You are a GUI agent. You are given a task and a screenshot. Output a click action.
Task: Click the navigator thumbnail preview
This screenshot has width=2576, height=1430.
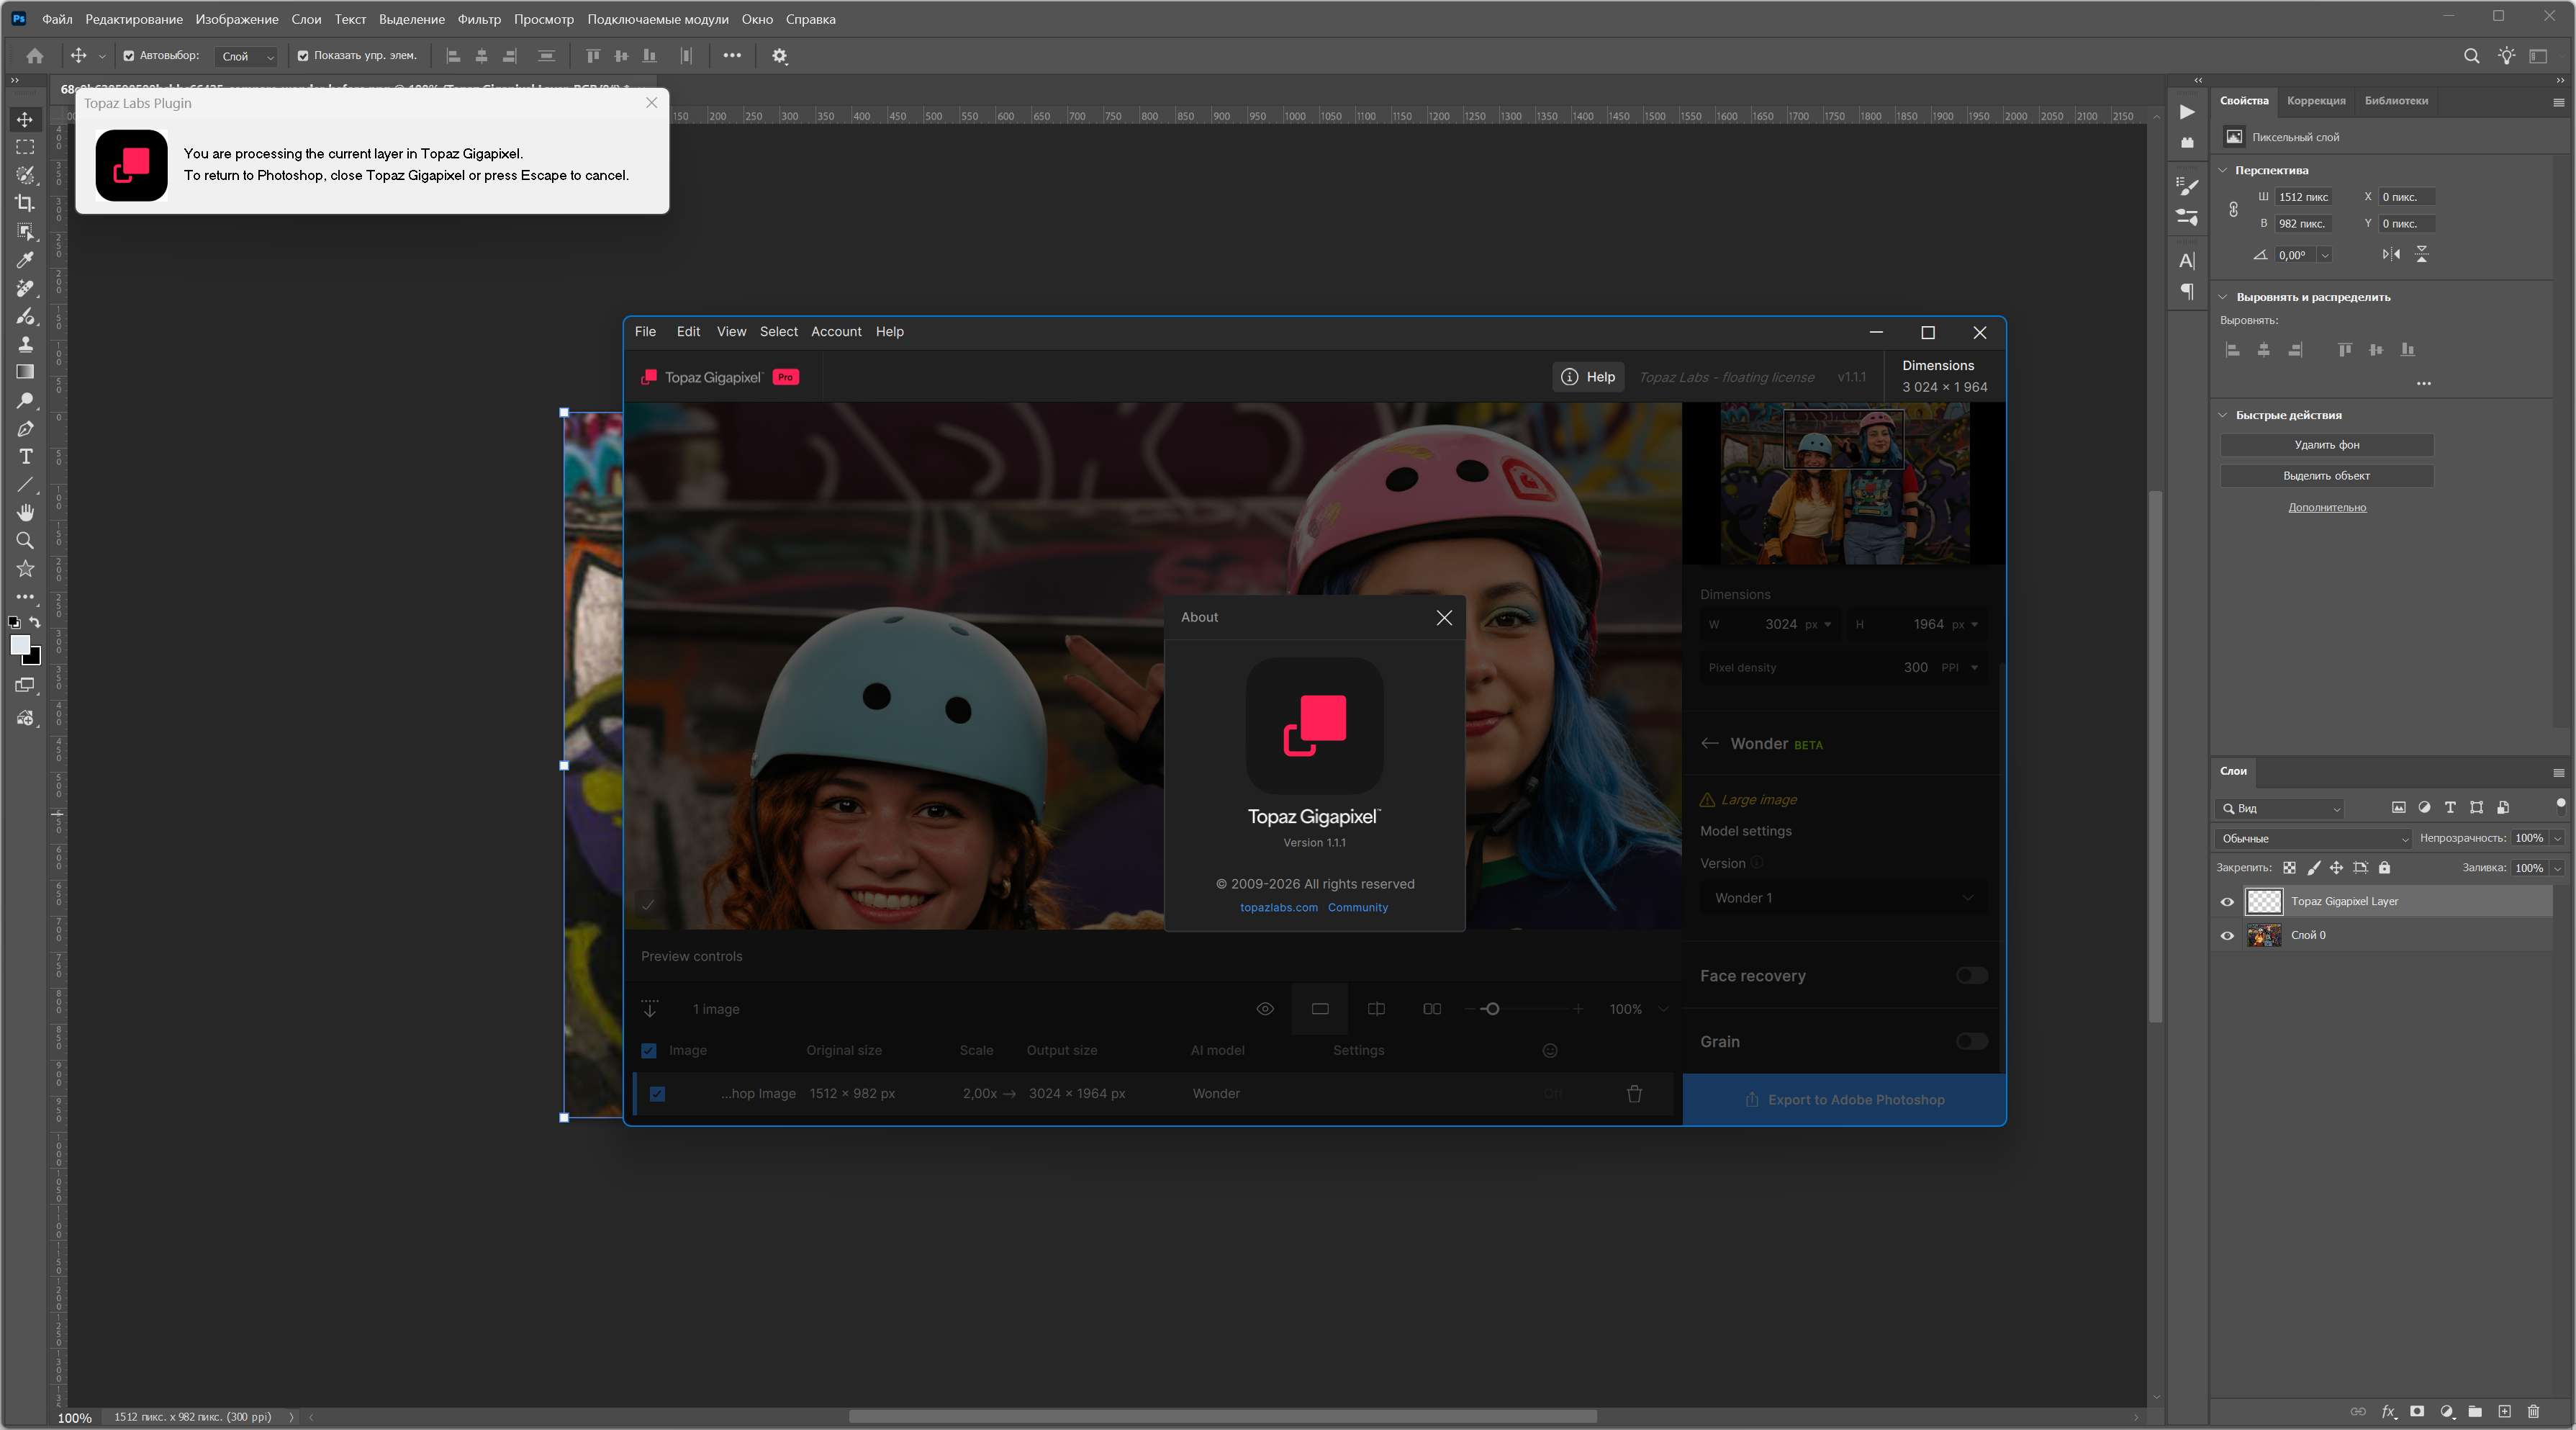tap(1843, 483)
